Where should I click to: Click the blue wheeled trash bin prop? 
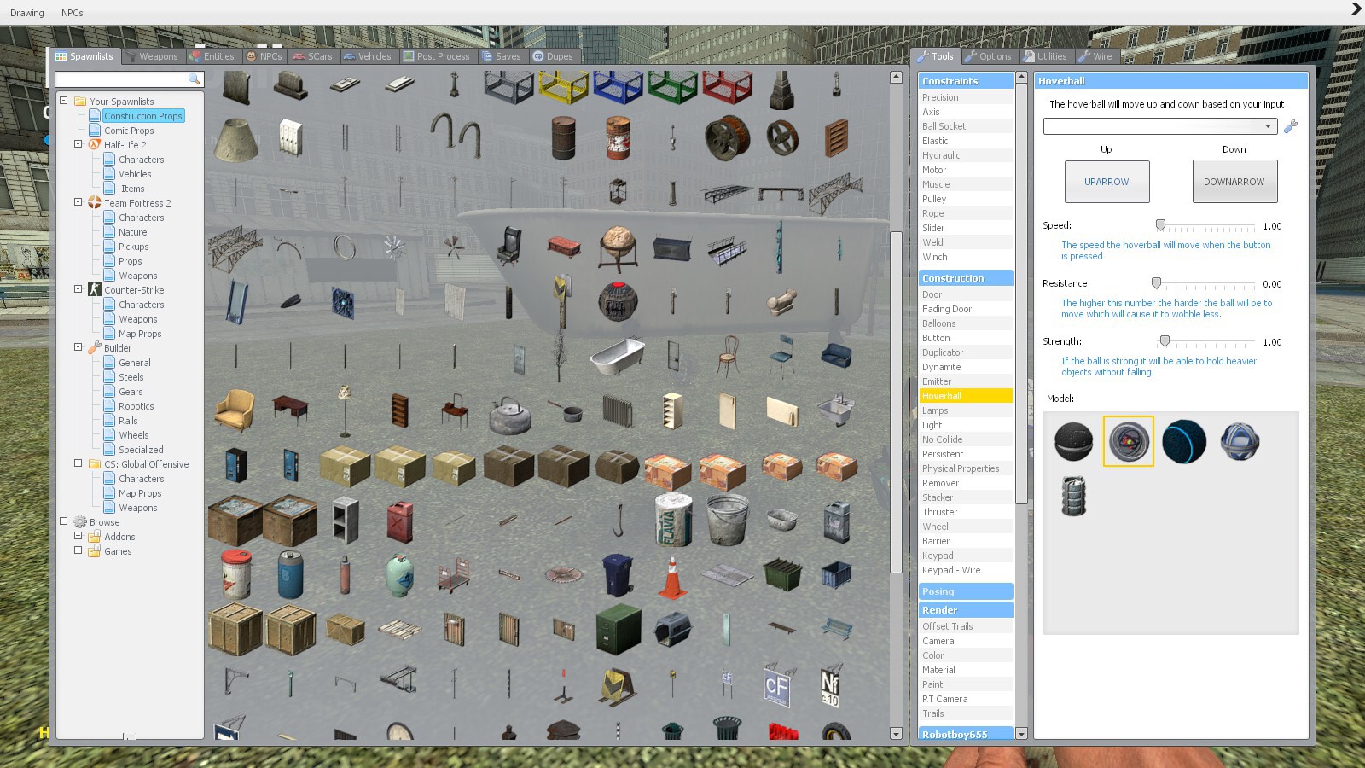tap(618, 574)
